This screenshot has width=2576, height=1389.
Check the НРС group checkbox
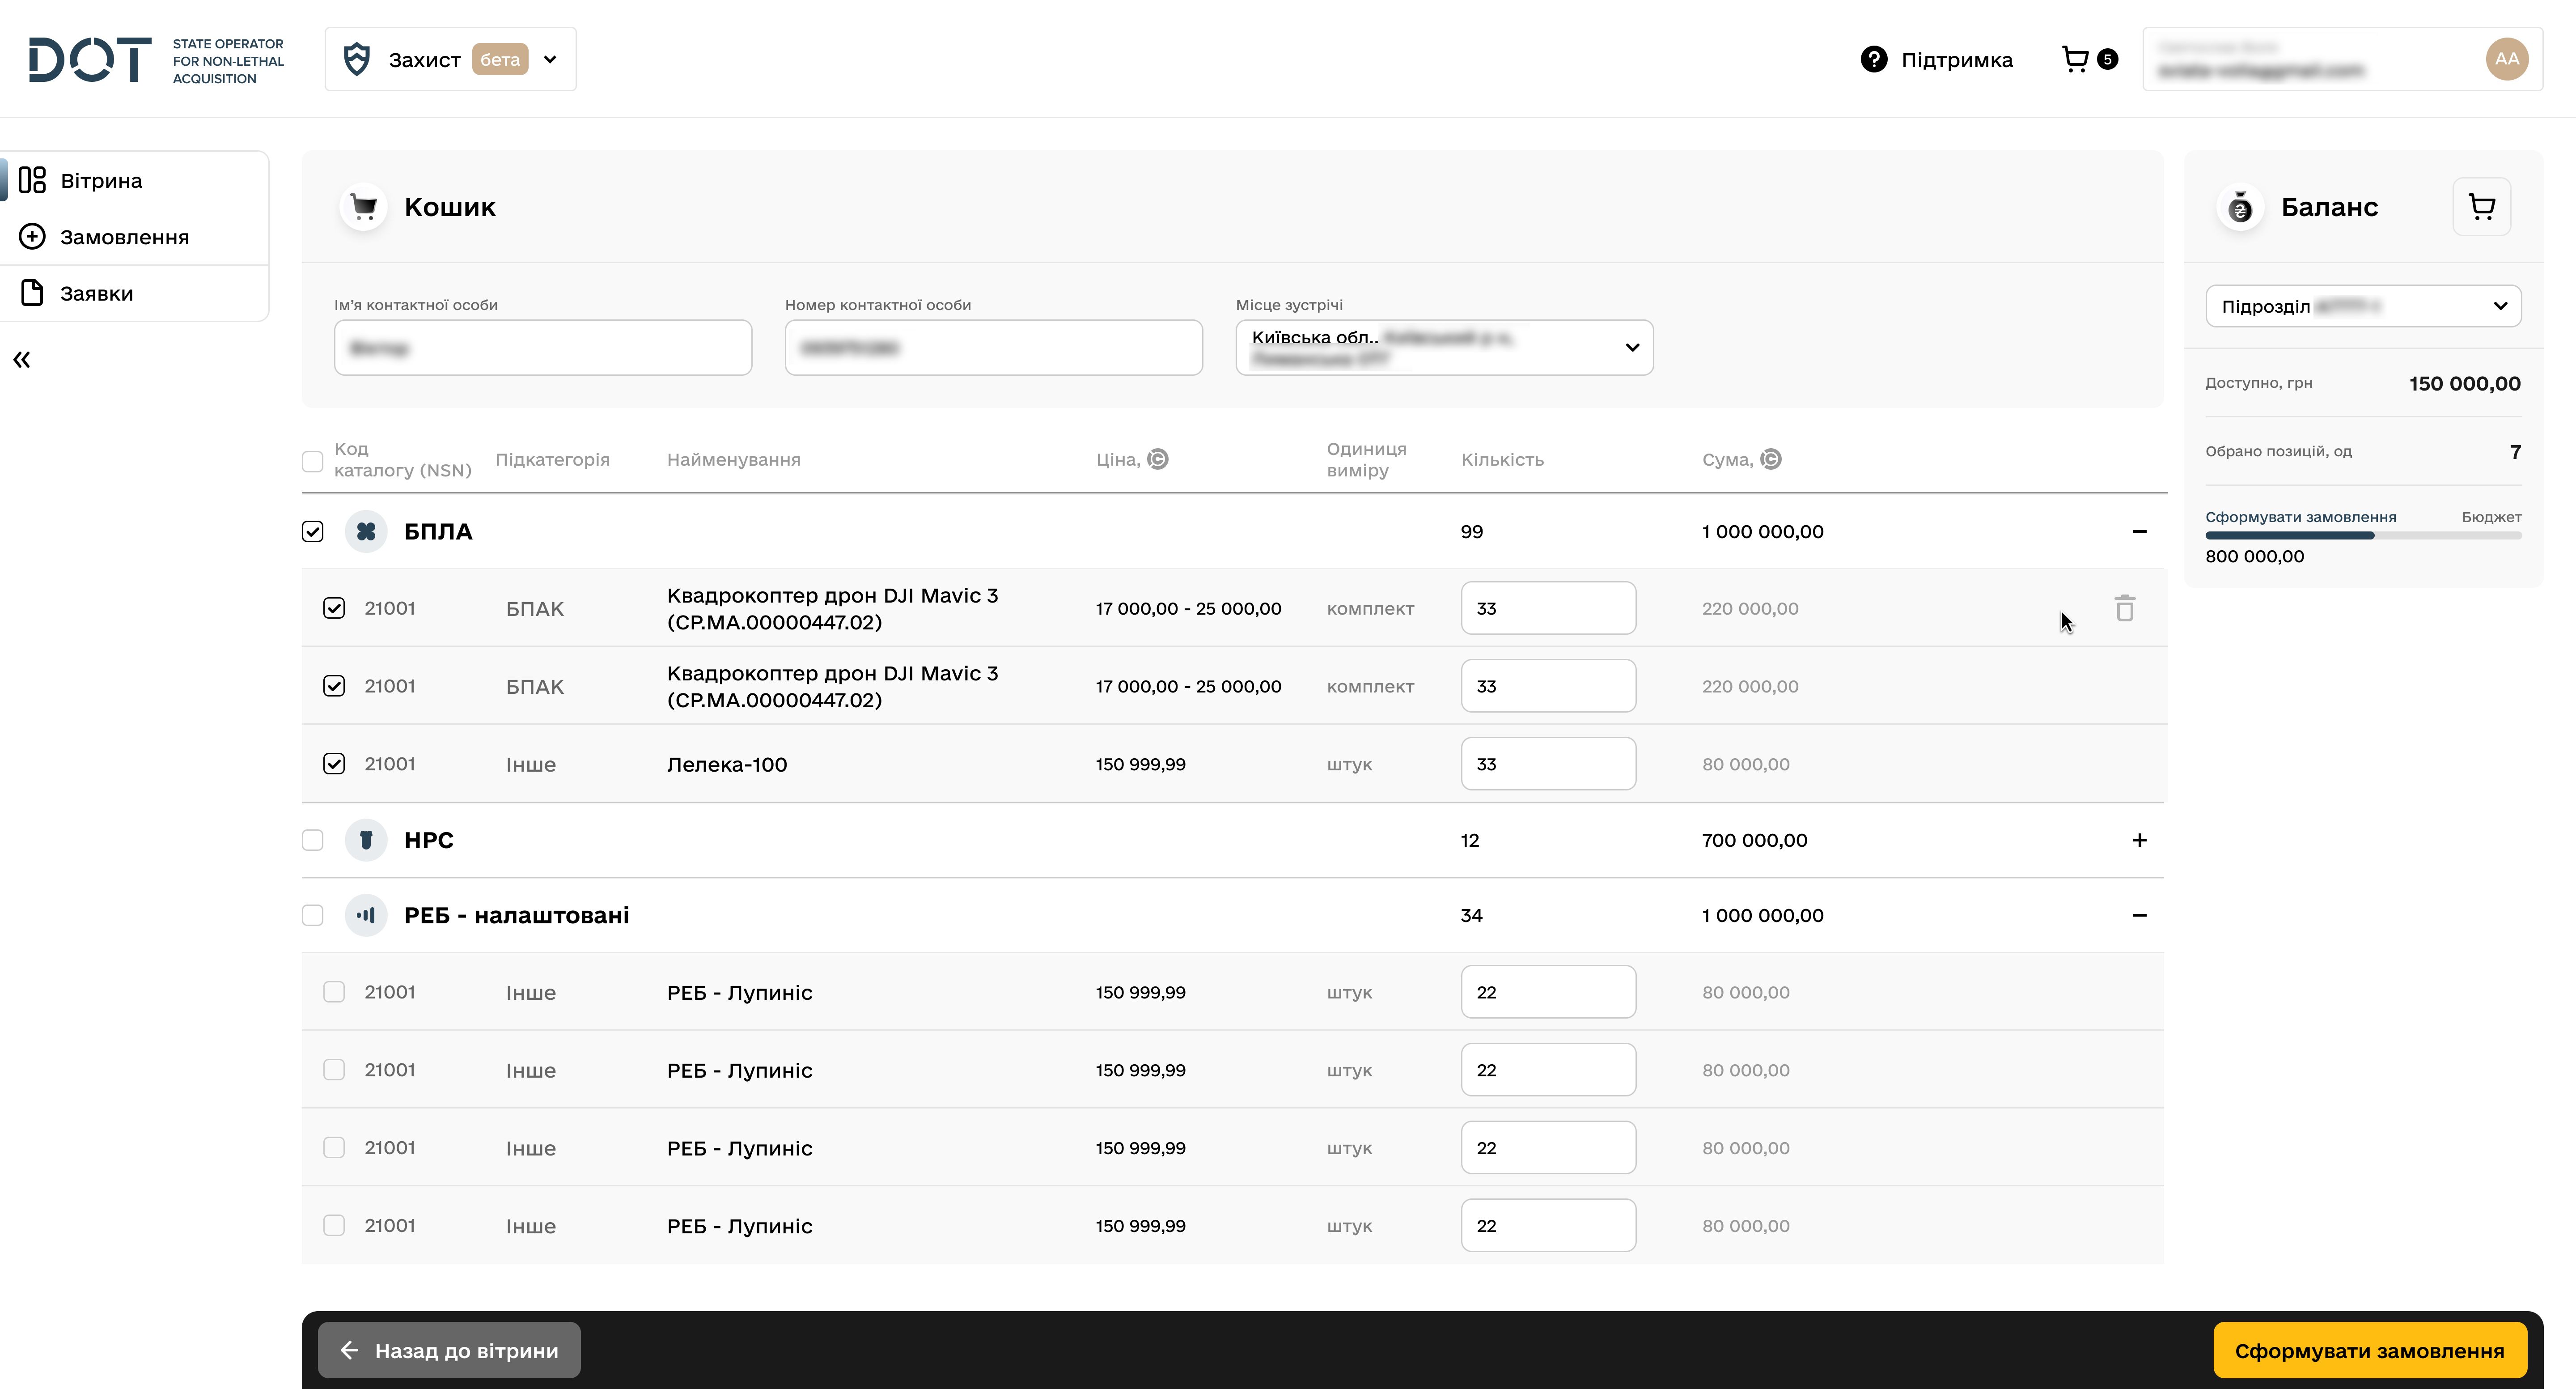[x=313, y=840]
